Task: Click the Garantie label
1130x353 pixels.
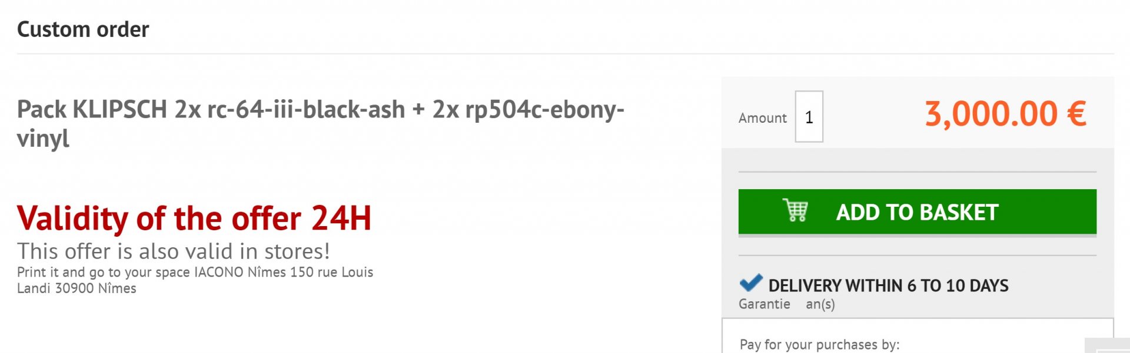Action: (764, 304)
